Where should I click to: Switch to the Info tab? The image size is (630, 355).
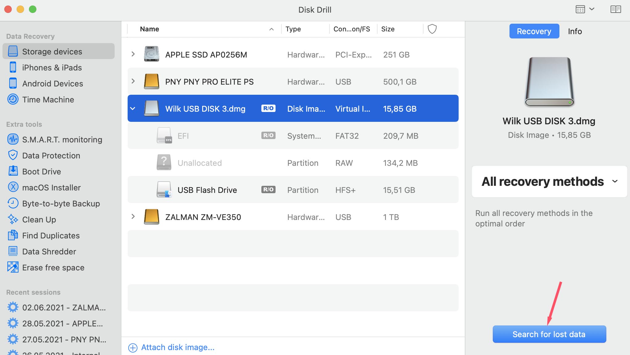coord(575,31)
